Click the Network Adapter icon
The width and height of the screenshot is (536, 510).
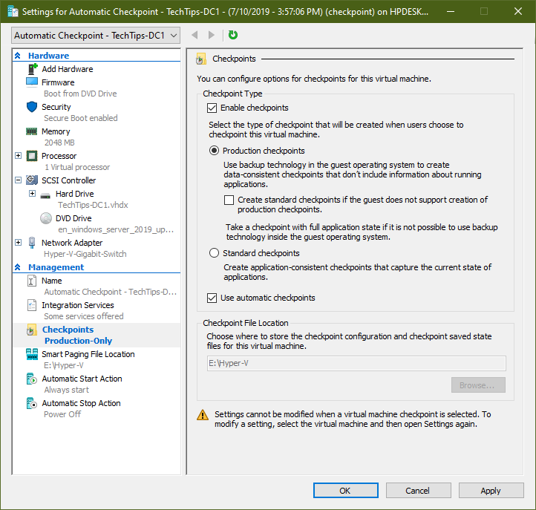tap(32, 243)
